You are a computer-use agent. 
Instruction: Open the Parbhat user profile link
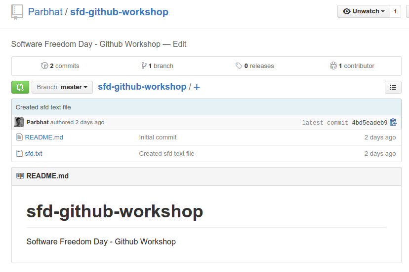(45, 12)
